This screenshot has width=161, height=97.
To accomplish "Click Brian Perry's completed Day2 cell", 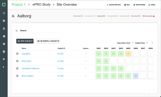I will pos(106,61).
